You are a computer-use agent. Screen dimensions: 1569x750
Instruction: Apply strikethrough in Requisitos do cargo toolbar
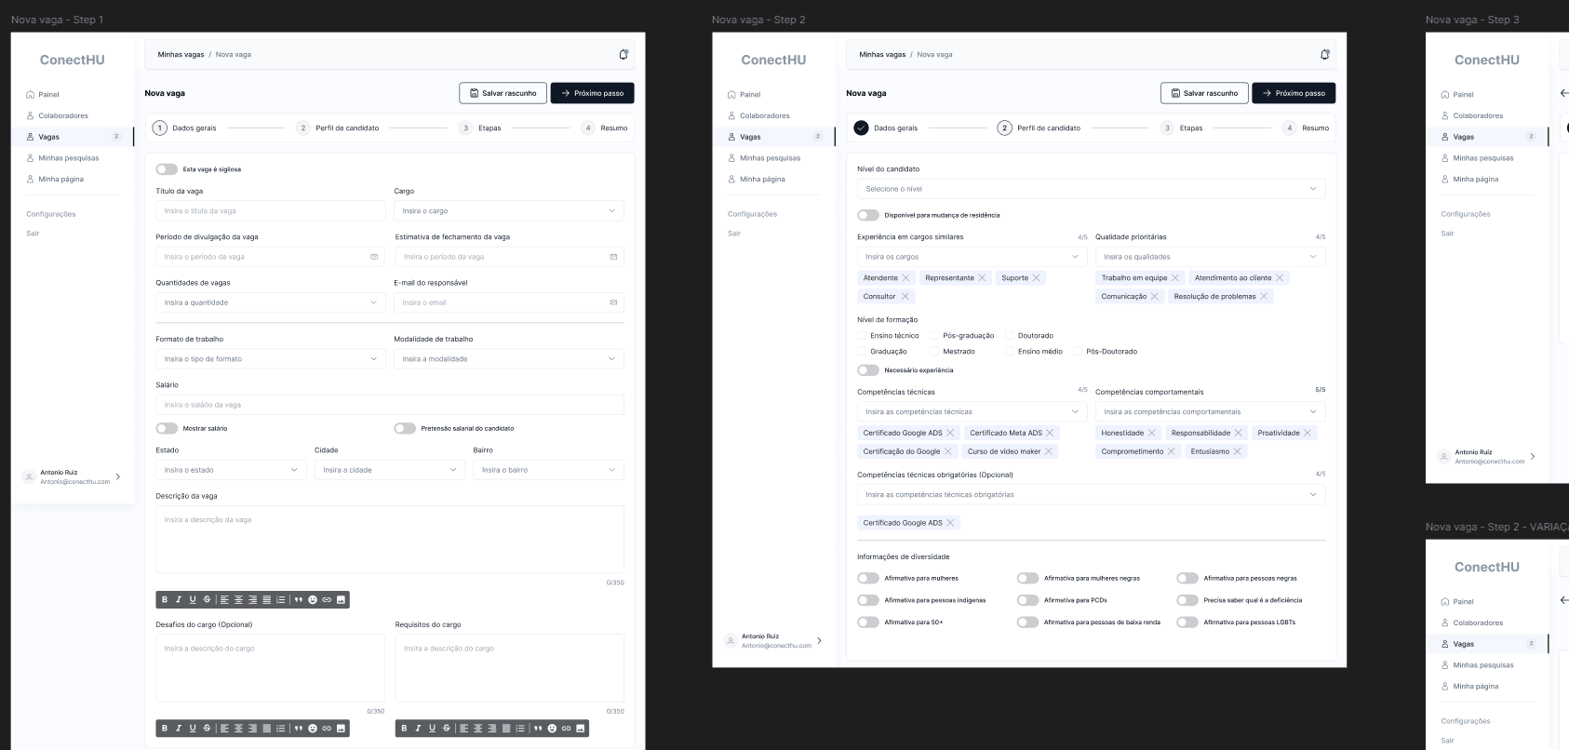coord(447,728)
